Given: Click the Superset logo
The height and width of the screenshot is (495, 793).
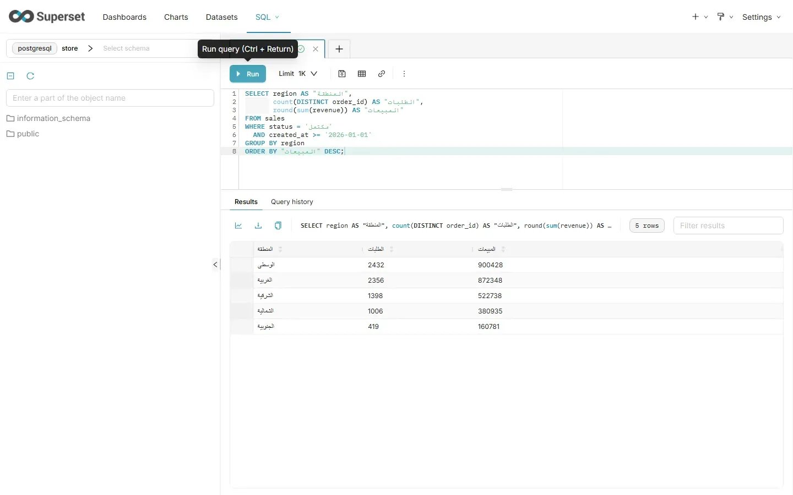Looking at the screenshot, I should (47, 16).
